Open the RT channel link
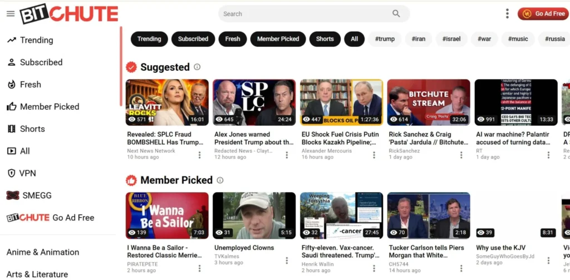This screenshot has height=280, width=570. (479, 150)
